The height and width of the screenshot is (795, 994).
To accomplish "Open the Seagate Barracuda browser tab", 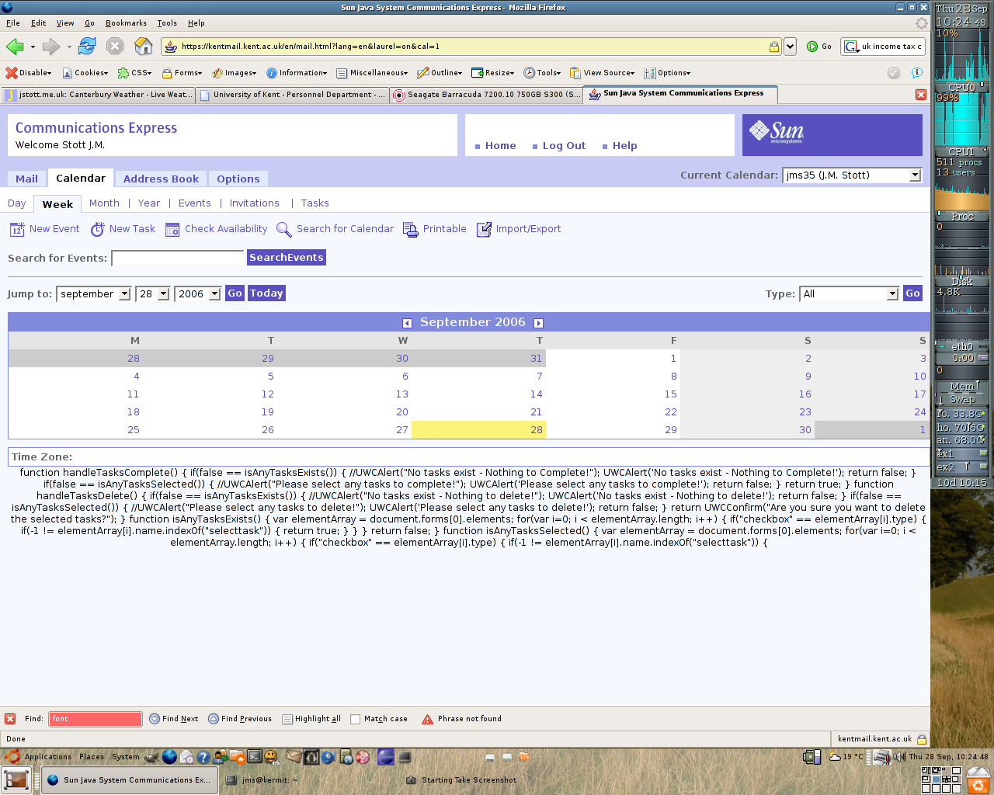I will point(485,95).
